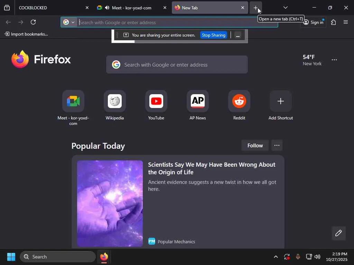Screen dimensions: 354x265
Task: Open a new tab with plus button
Action: click(255, 8)
